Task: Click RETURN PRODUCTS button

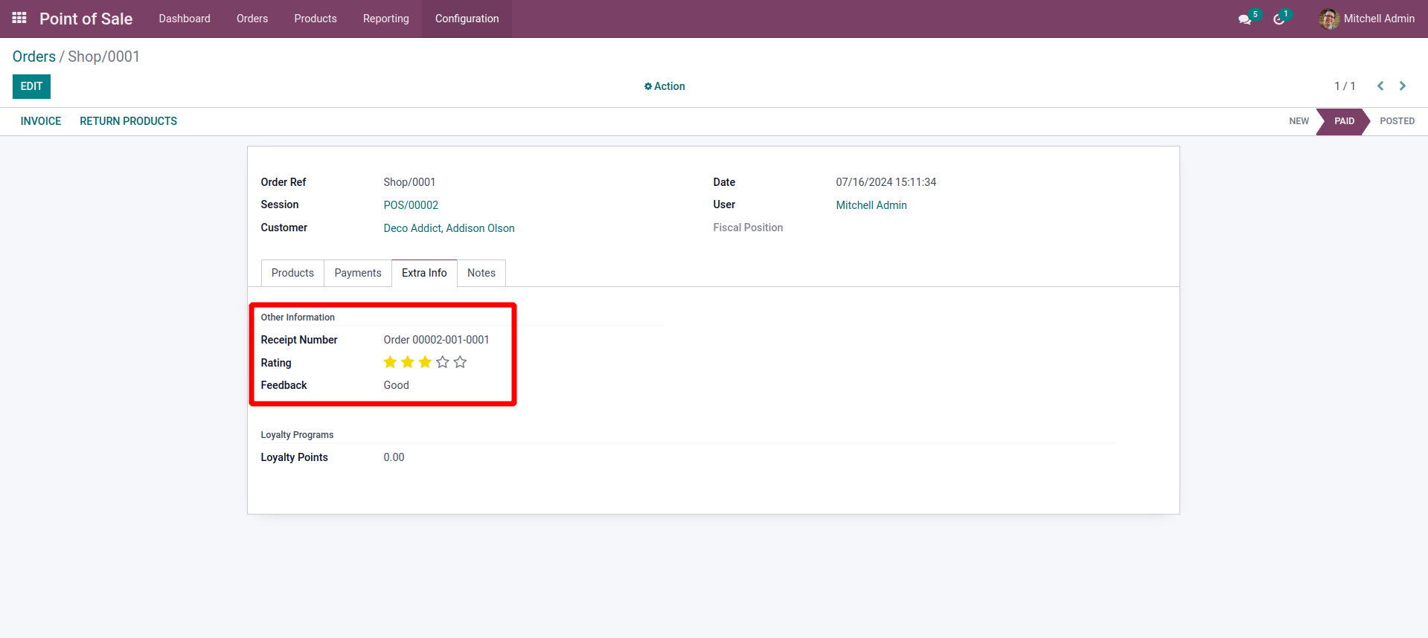Action: pos(129,121)
